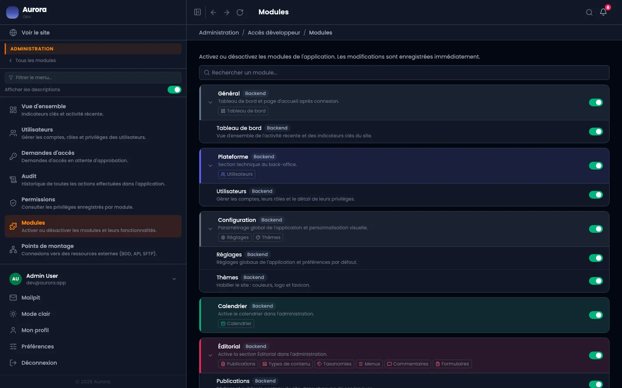Click the Mode clair sun icon

click(13, 314)
